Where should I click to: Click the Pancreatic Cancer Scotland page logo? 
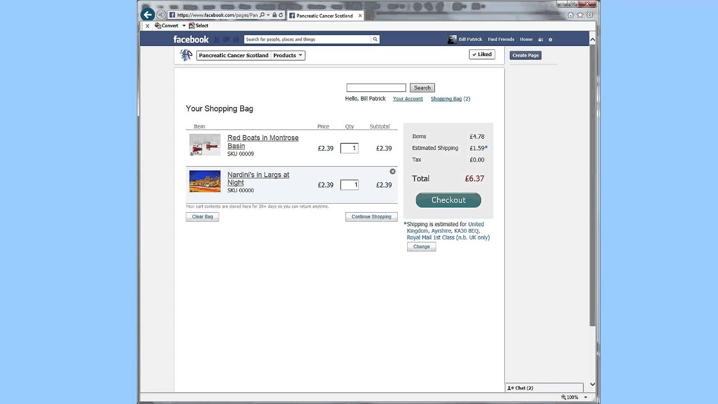pyautogui.click(x=186, y=55)
